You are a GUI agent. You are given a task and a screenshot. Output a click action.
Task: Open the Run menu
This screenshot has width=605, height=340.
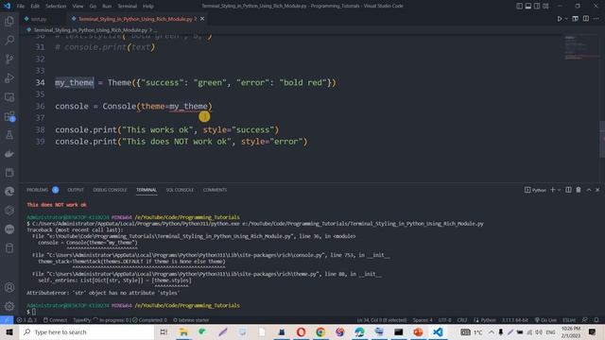(x=107, y=7)
